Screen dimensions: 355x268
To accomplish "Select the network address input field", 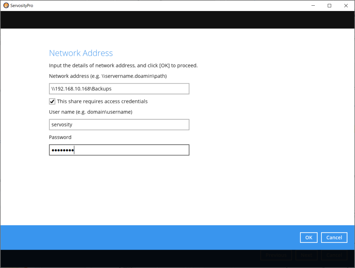I will [x=119, y=88].
